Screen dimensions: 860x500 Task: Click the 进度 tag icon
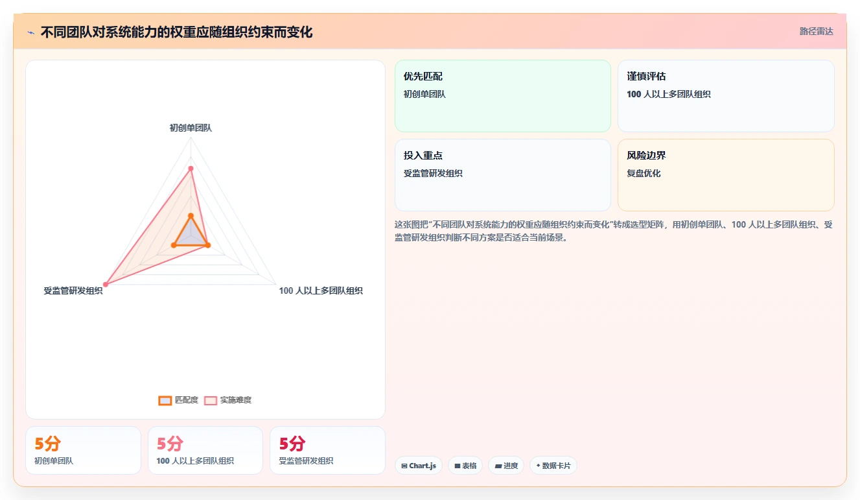click(498, 466)
